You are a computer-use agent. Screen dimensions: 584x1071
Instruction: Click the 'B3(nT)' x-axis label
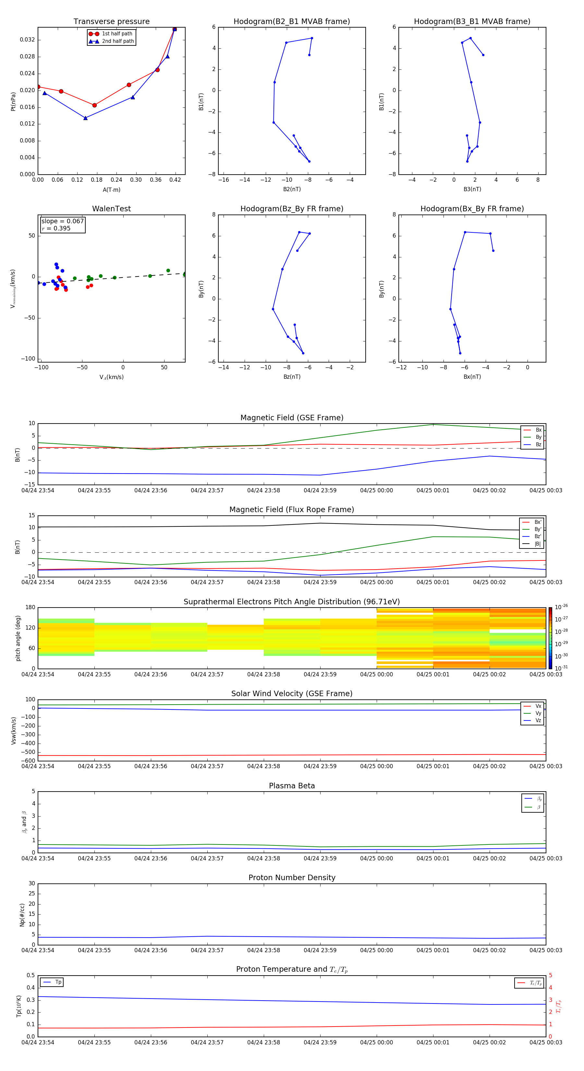(472, 189)
